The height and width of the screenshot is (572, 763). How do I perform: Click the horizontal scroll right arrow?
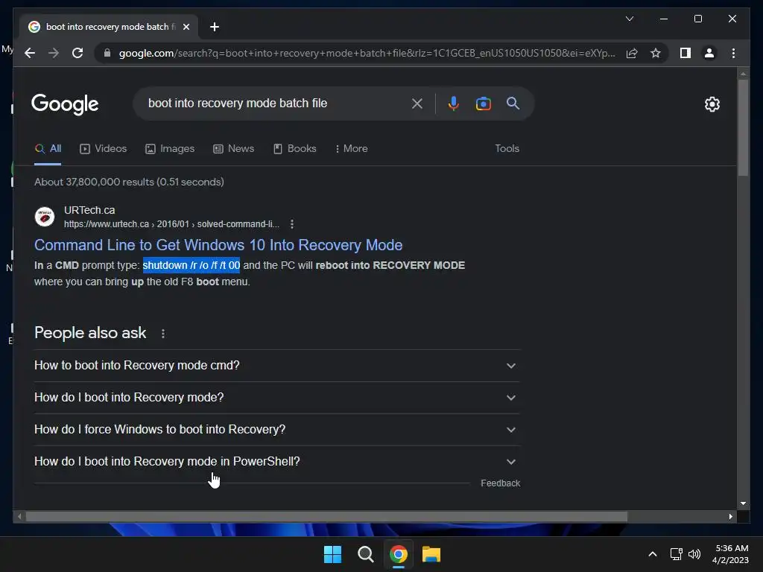click(x=730, y=517)
